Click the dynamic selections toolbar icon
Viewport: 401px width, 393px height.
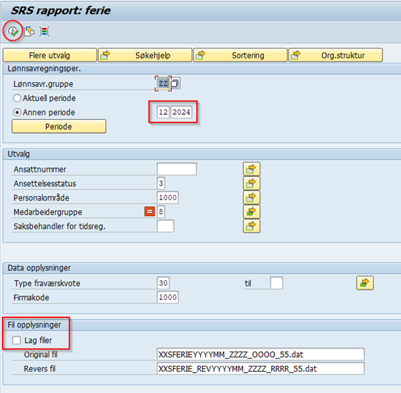click(44, 31)
